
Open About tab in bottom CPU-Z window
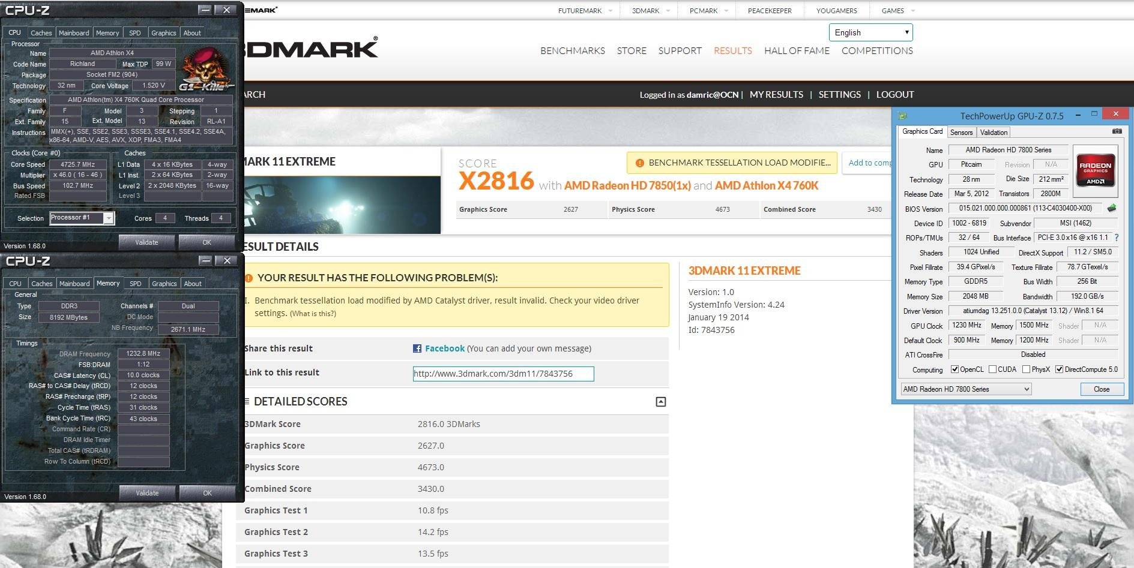click(193, 284)
